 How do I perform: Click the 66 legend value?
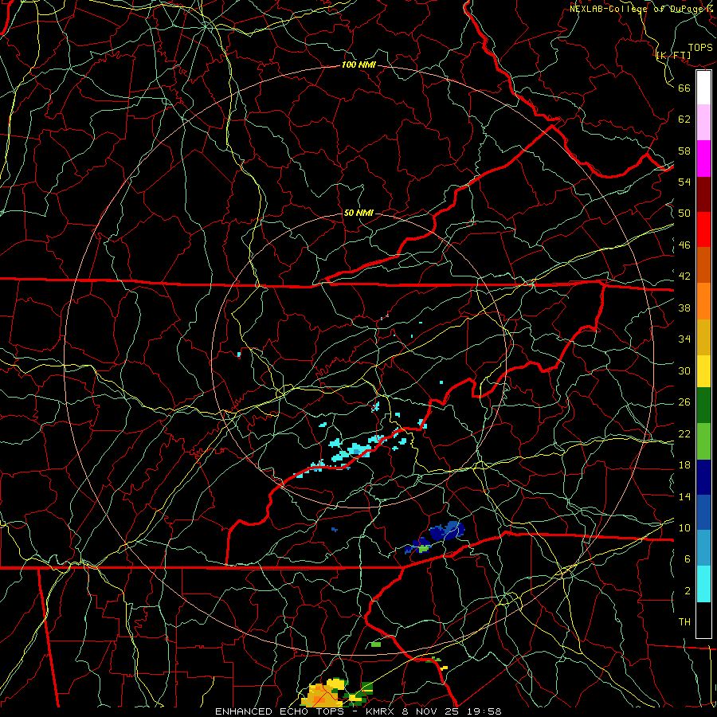(684, 88)
